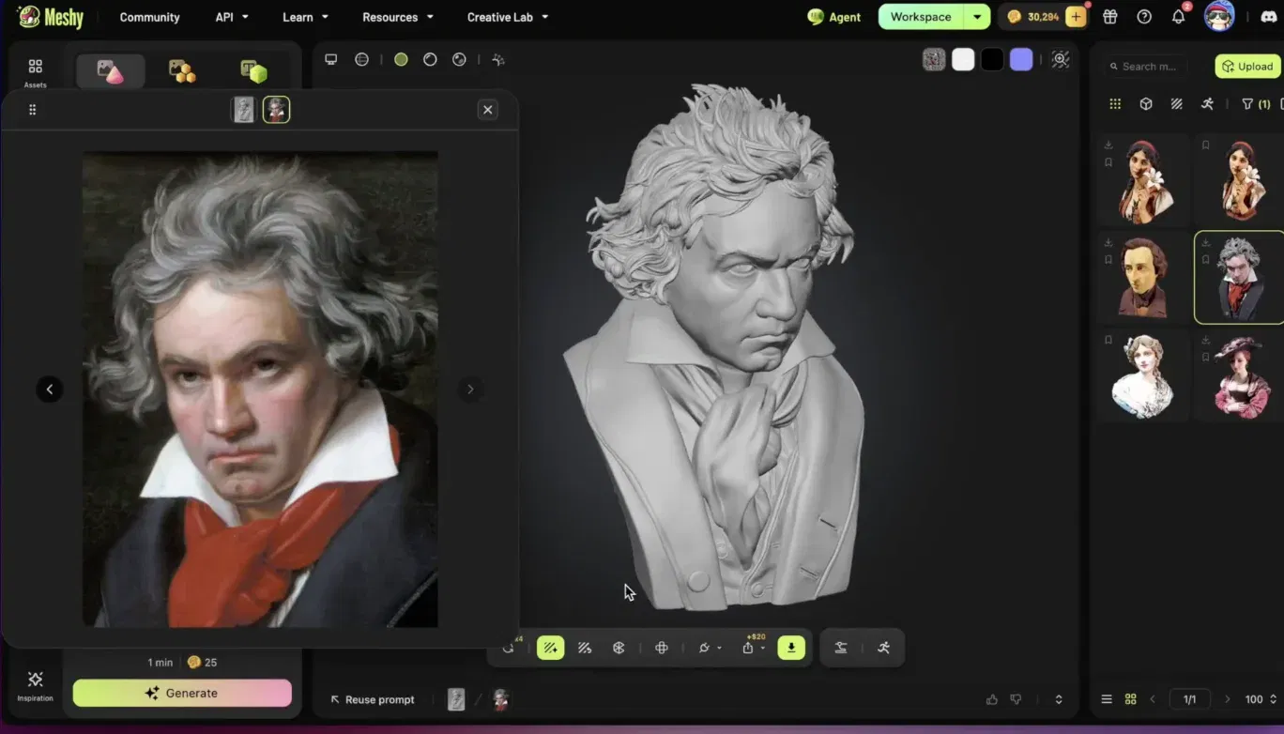Open the user avatar menu
The height and width of the screenshot is (734, 1284).
pyautogui.click(x=1219, y=17)
